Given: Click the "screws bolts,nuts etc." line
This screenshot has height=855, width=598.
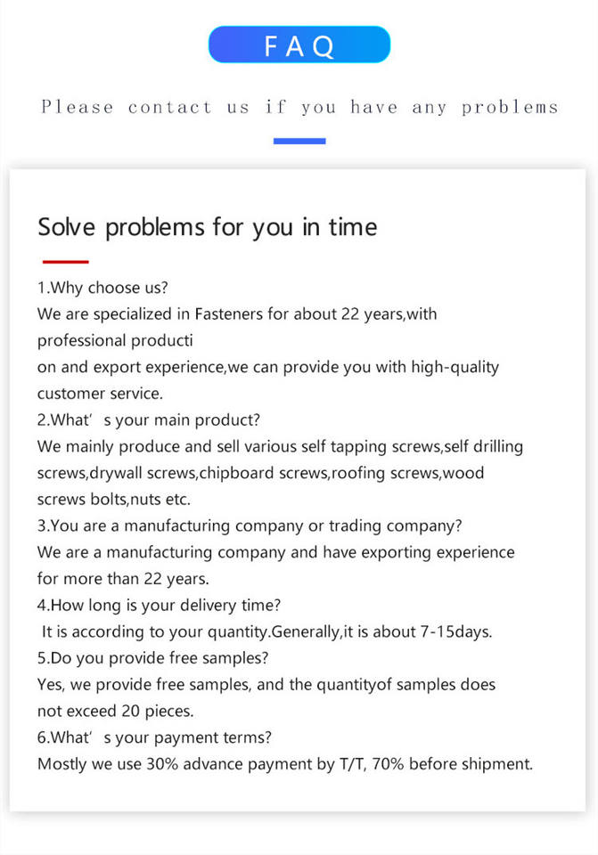Looking at the screenshot, I should [x=115, y=499].
